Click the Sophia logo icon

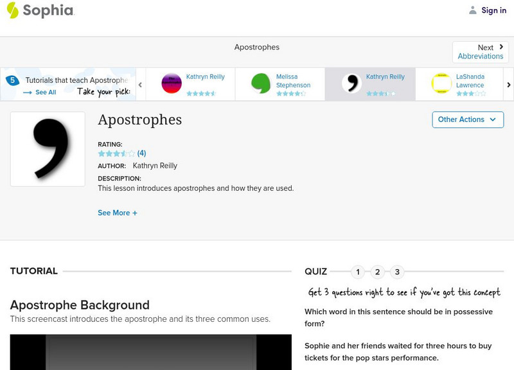tap(12, 10)
